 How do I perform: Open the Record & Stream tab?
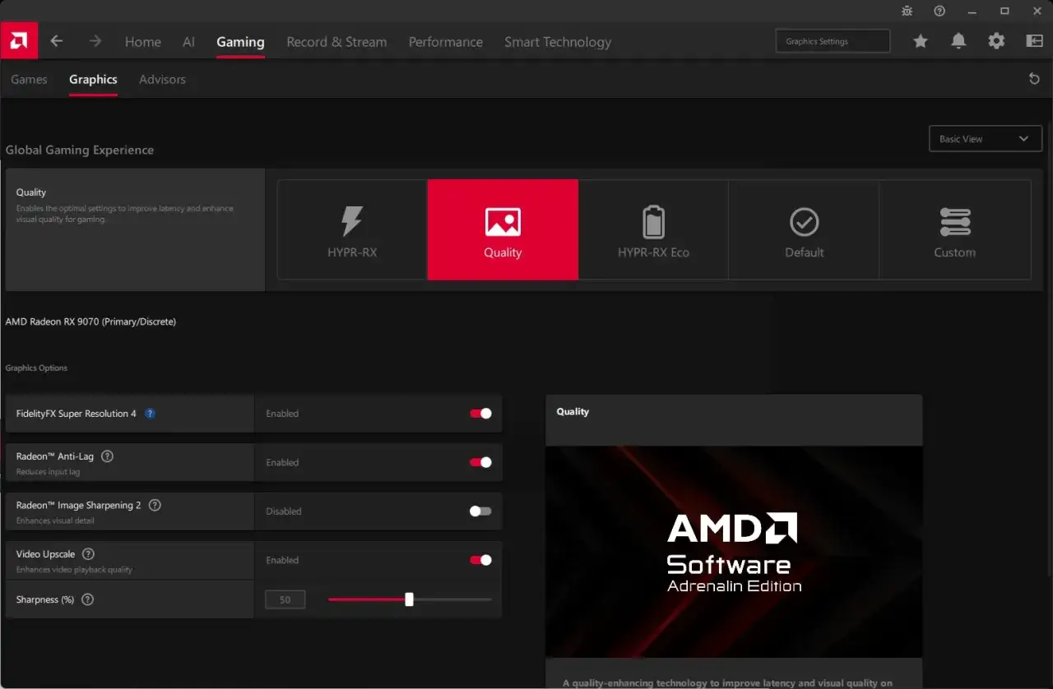pyautogui.click(x=336, y=42)
